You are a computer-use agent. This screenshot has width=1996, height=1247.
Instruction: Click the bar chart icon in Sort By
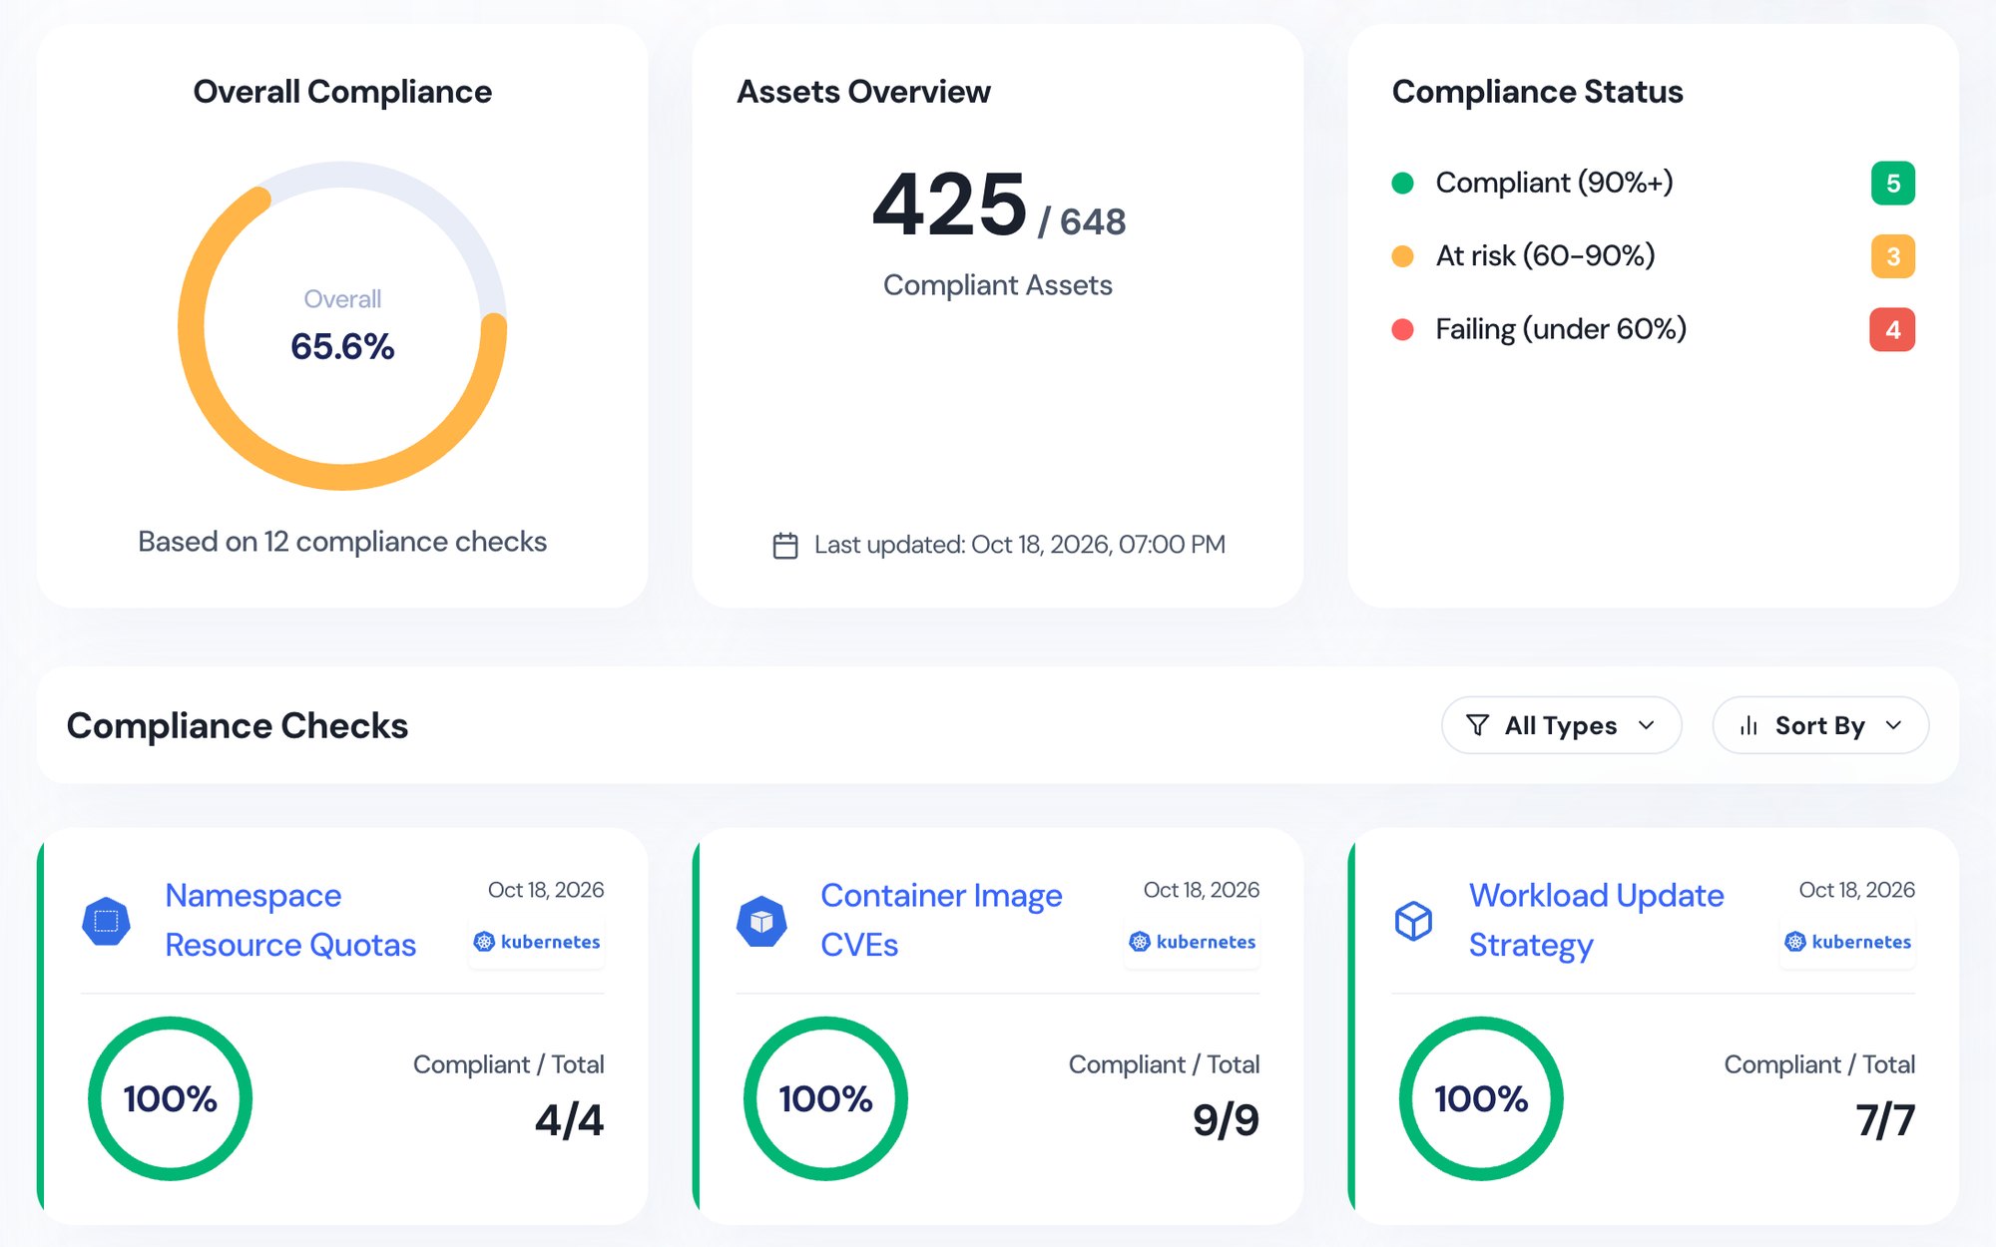click(1748, 725)
